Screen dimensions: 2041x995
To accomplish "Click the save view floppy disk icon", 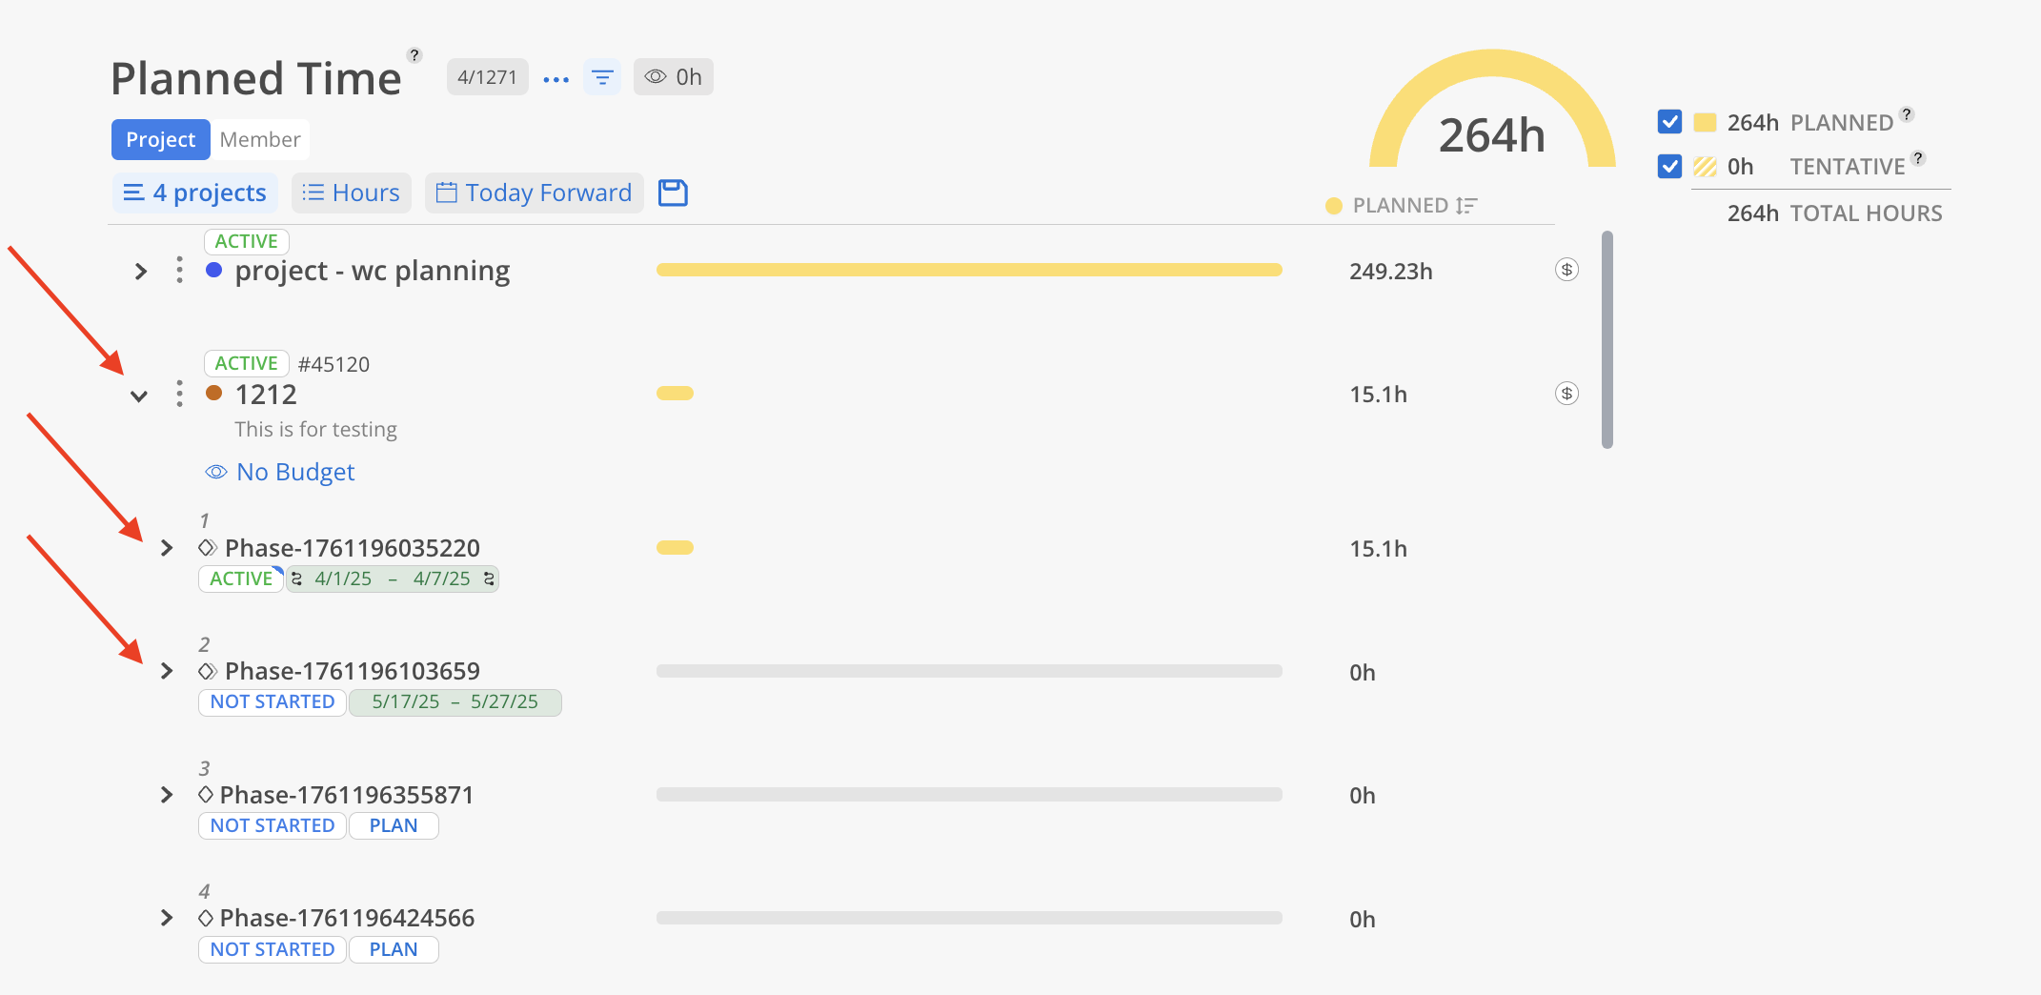I will point(673,193).
